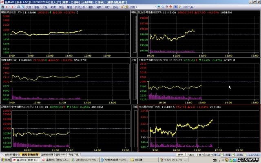Viewport: 261px width, 163px height.
Task: Click the Korea index value 1656.61
Action: click(x=43, y=13)
